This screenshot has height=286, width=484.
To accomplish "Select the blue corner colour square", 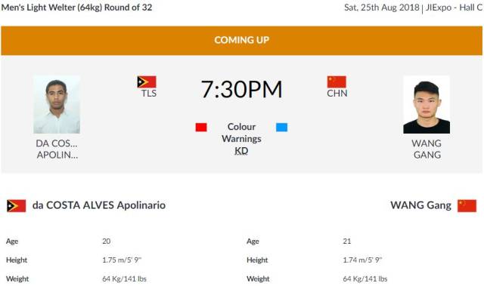I will (x=281, y=127).
